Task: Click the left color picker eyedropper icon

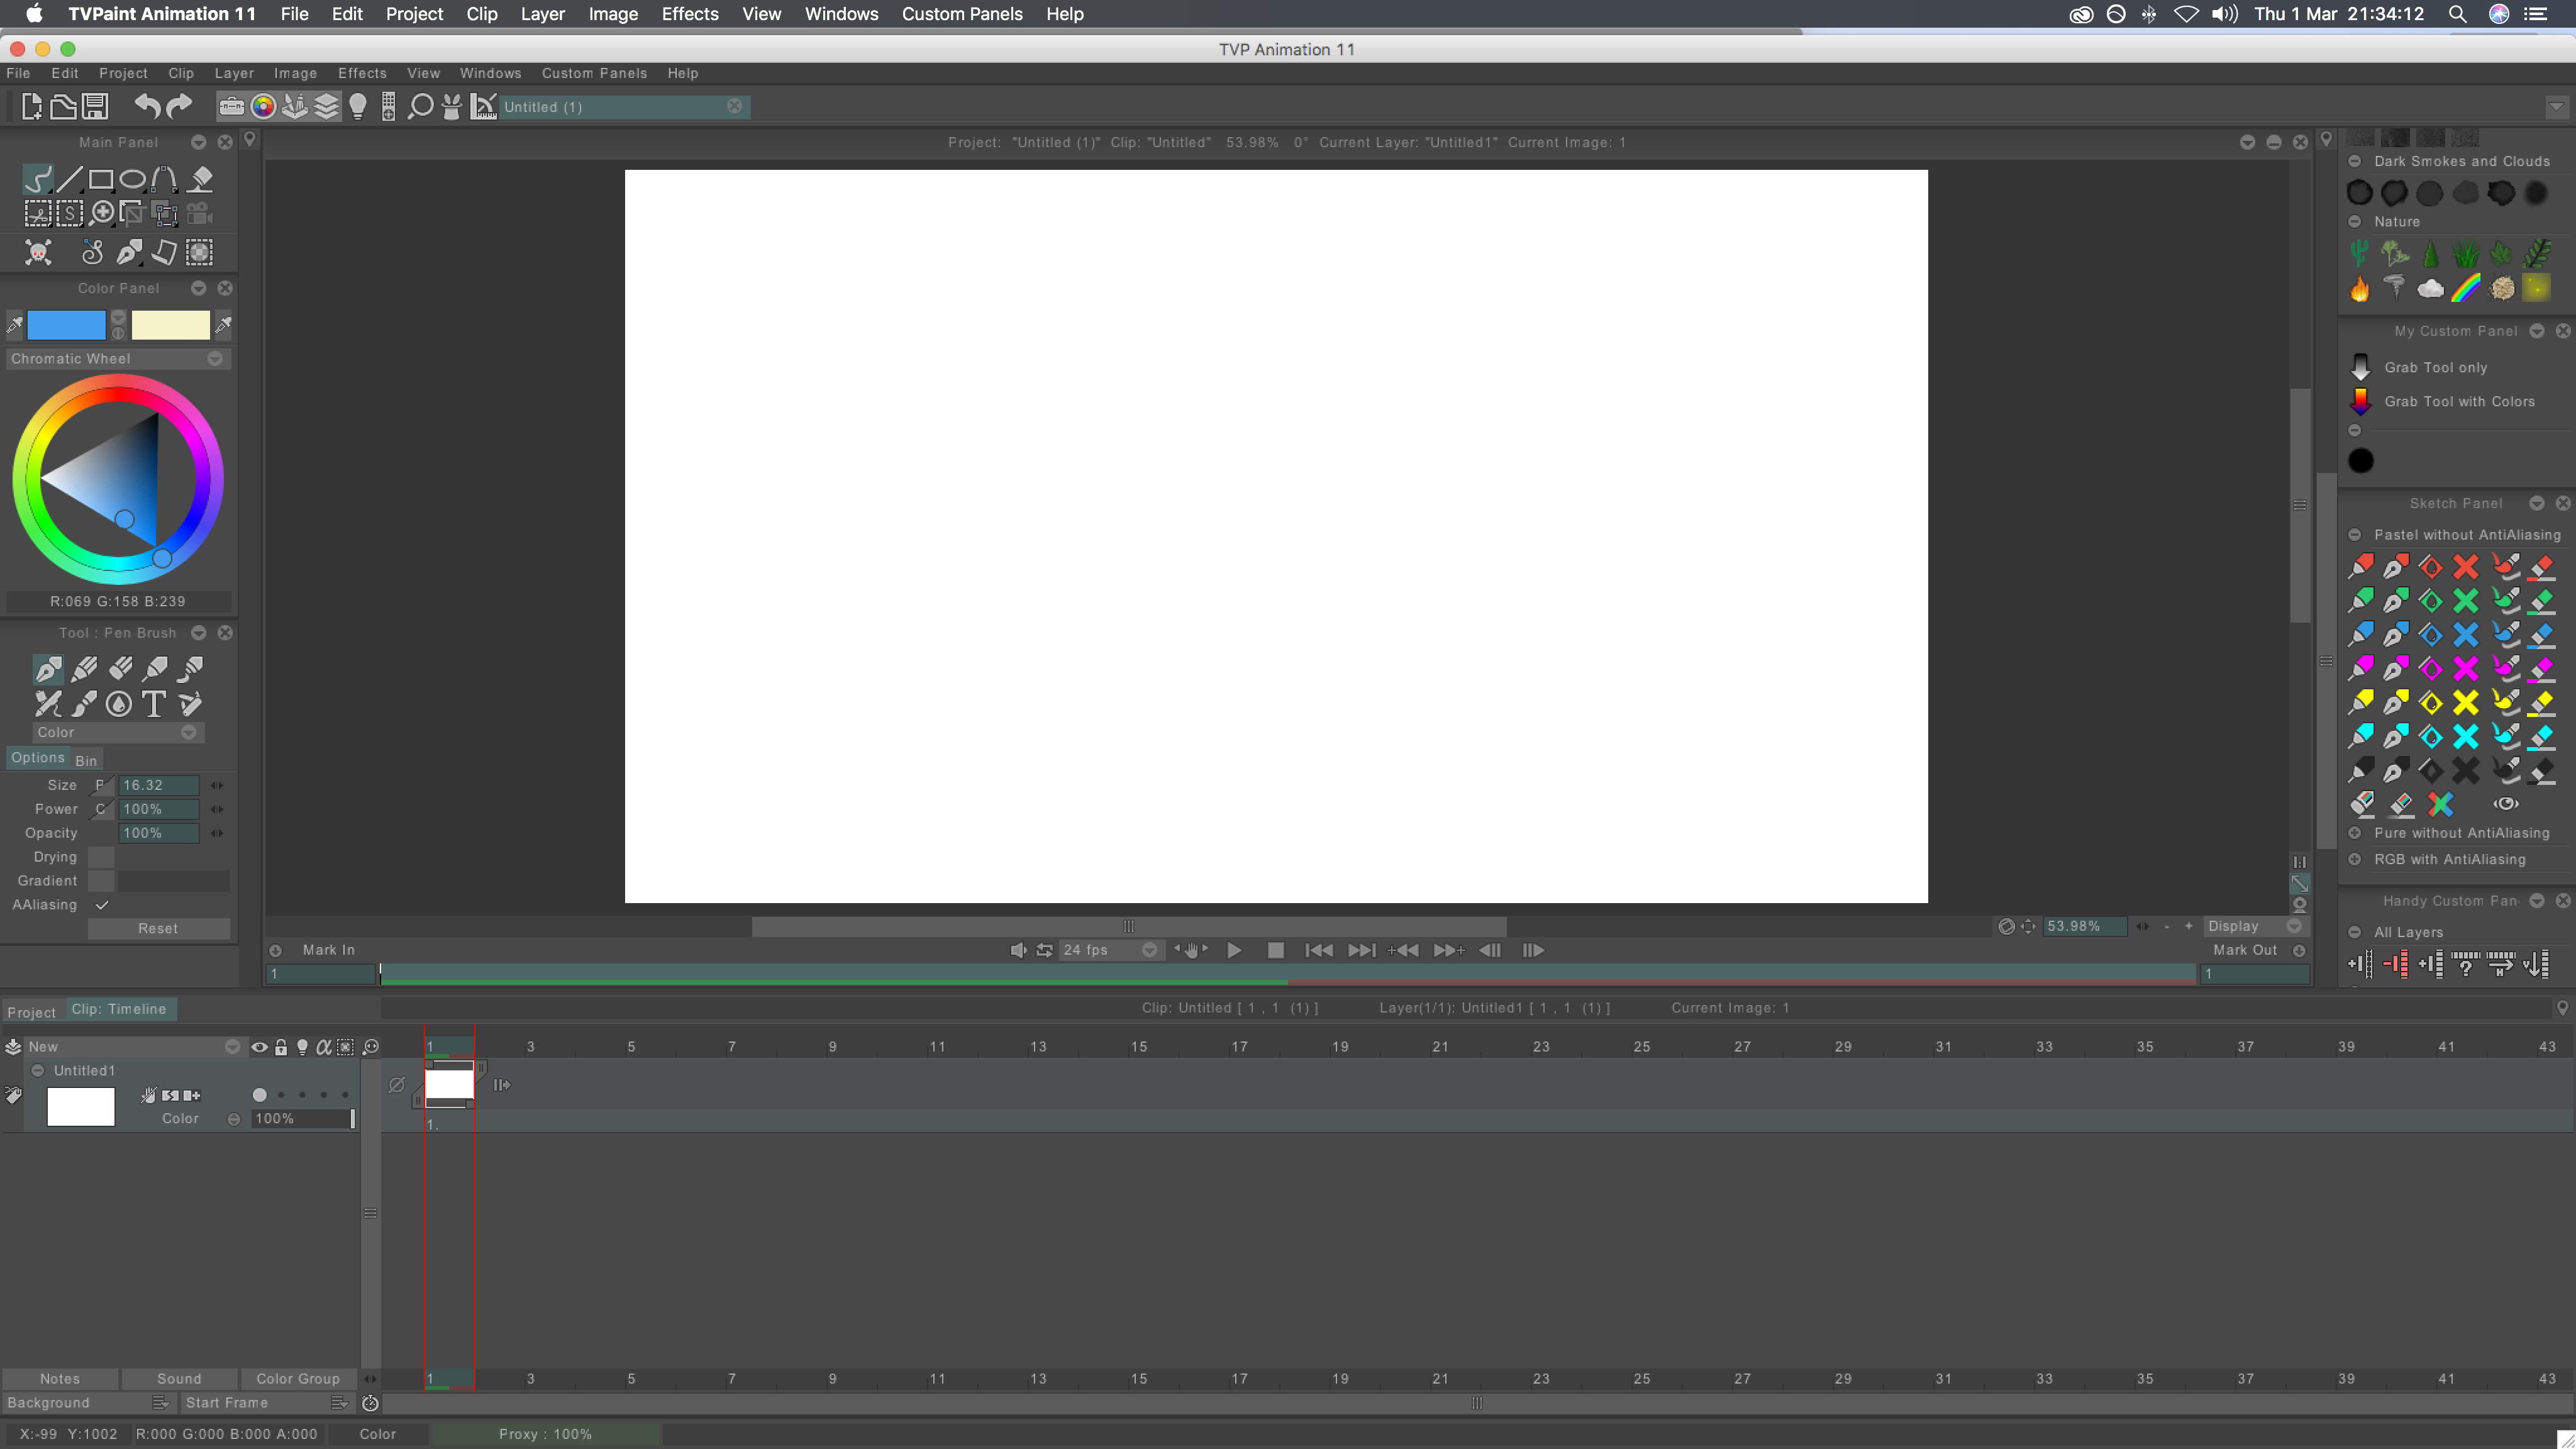Action: pos(15,324)
